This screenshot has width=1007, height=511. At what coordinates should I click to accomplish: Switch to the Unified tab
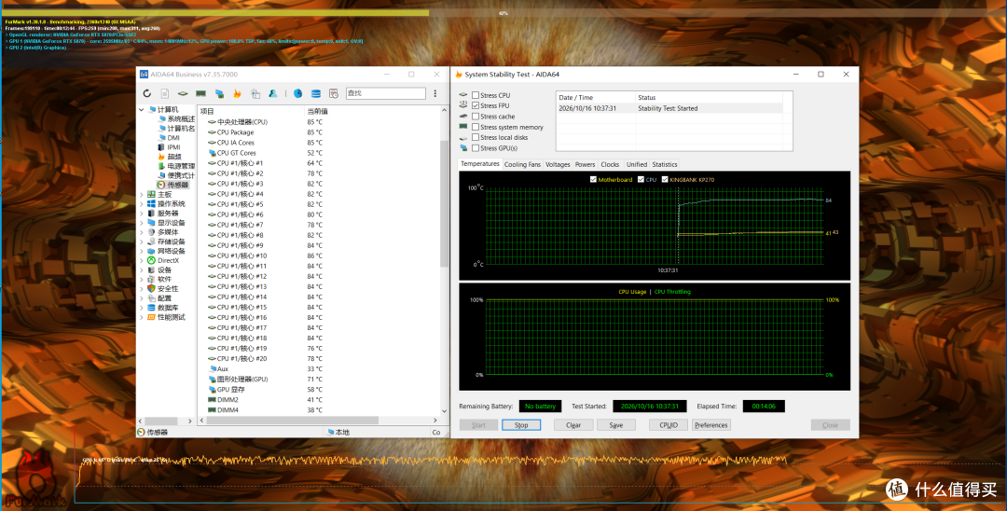tap(637, 164)
